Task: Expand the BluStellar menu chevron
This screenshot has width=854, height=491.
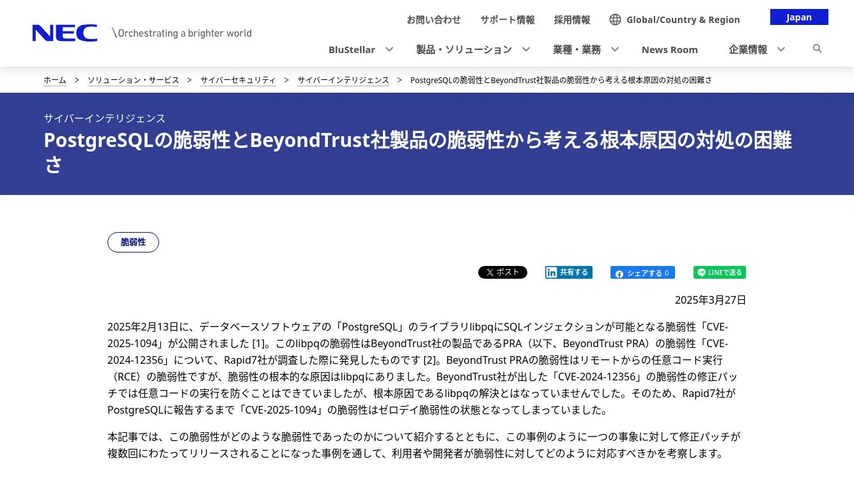Action: click(x=389, y=49)
